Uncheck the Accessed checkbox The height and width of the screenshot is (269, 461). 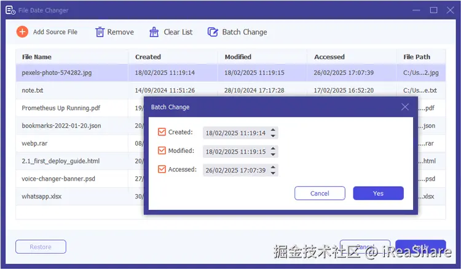click(x=162, y=169)
